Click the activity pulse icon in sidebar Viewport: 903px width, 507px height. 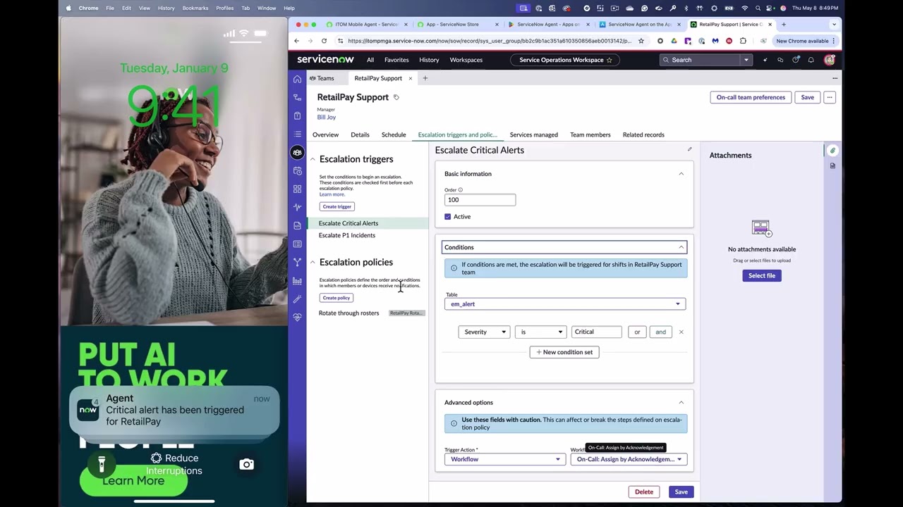click(297, 207)
